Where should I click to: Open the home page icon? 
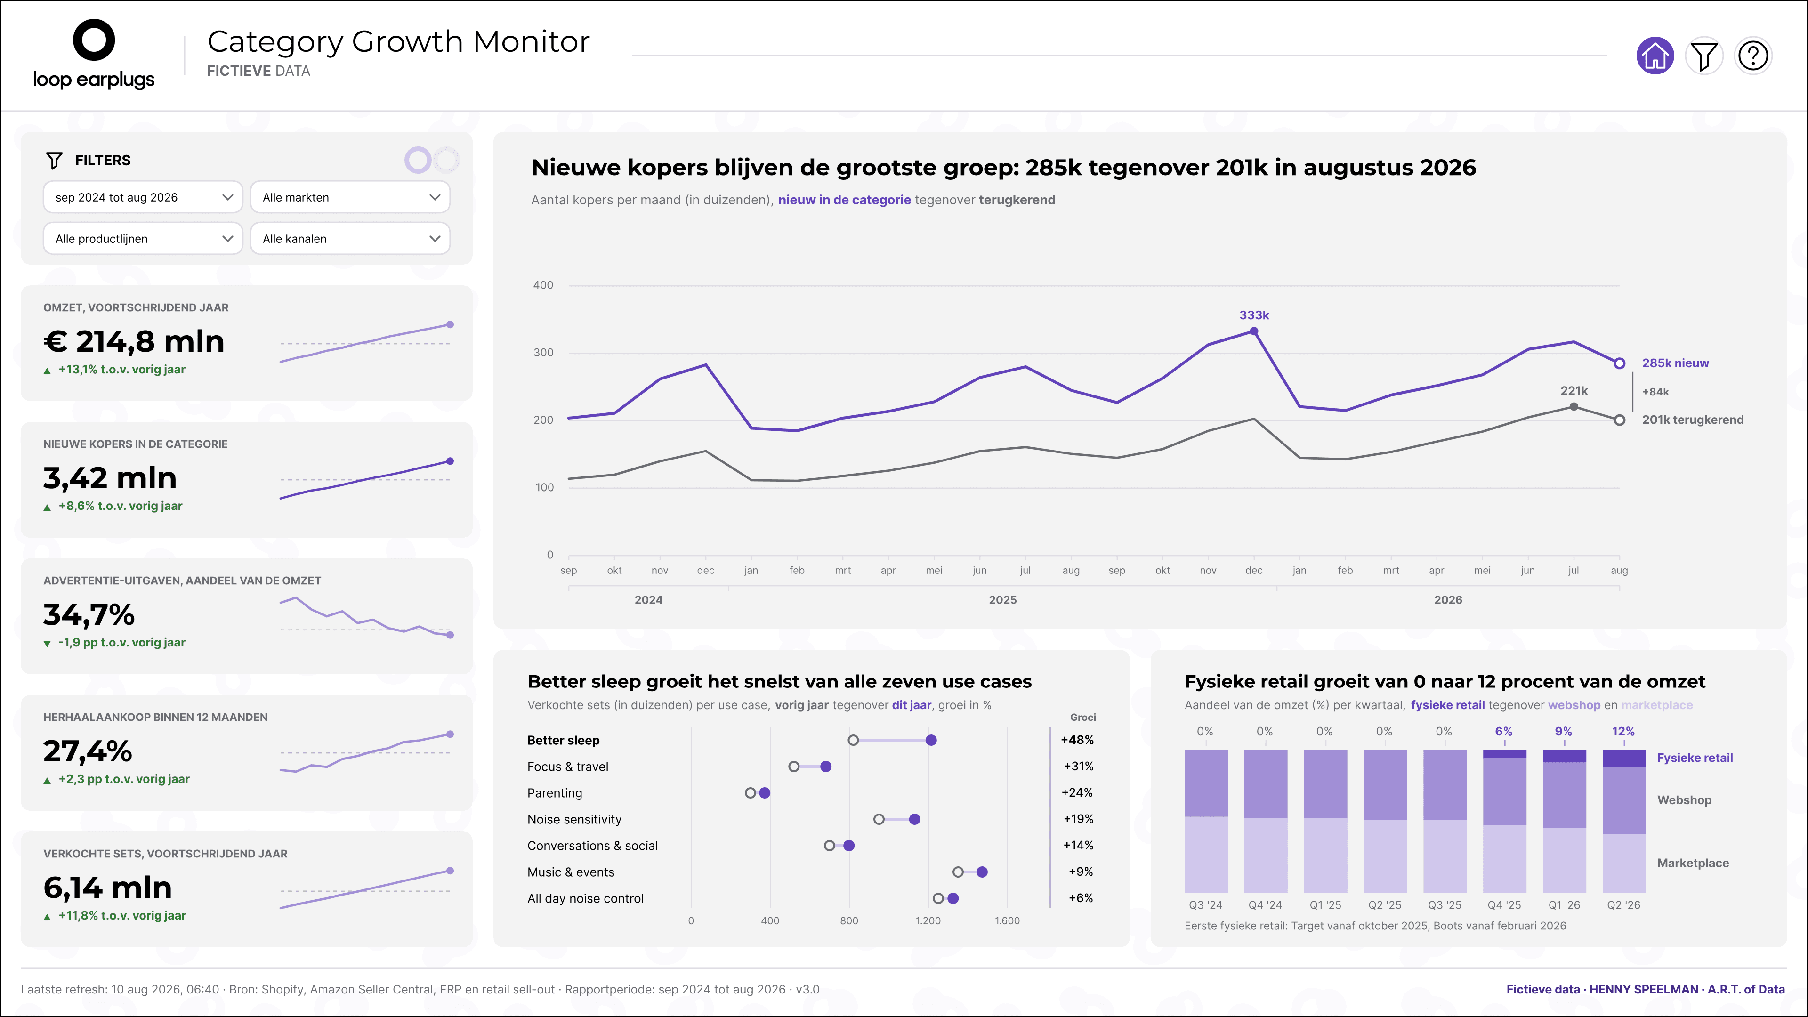pos(1655,56)
